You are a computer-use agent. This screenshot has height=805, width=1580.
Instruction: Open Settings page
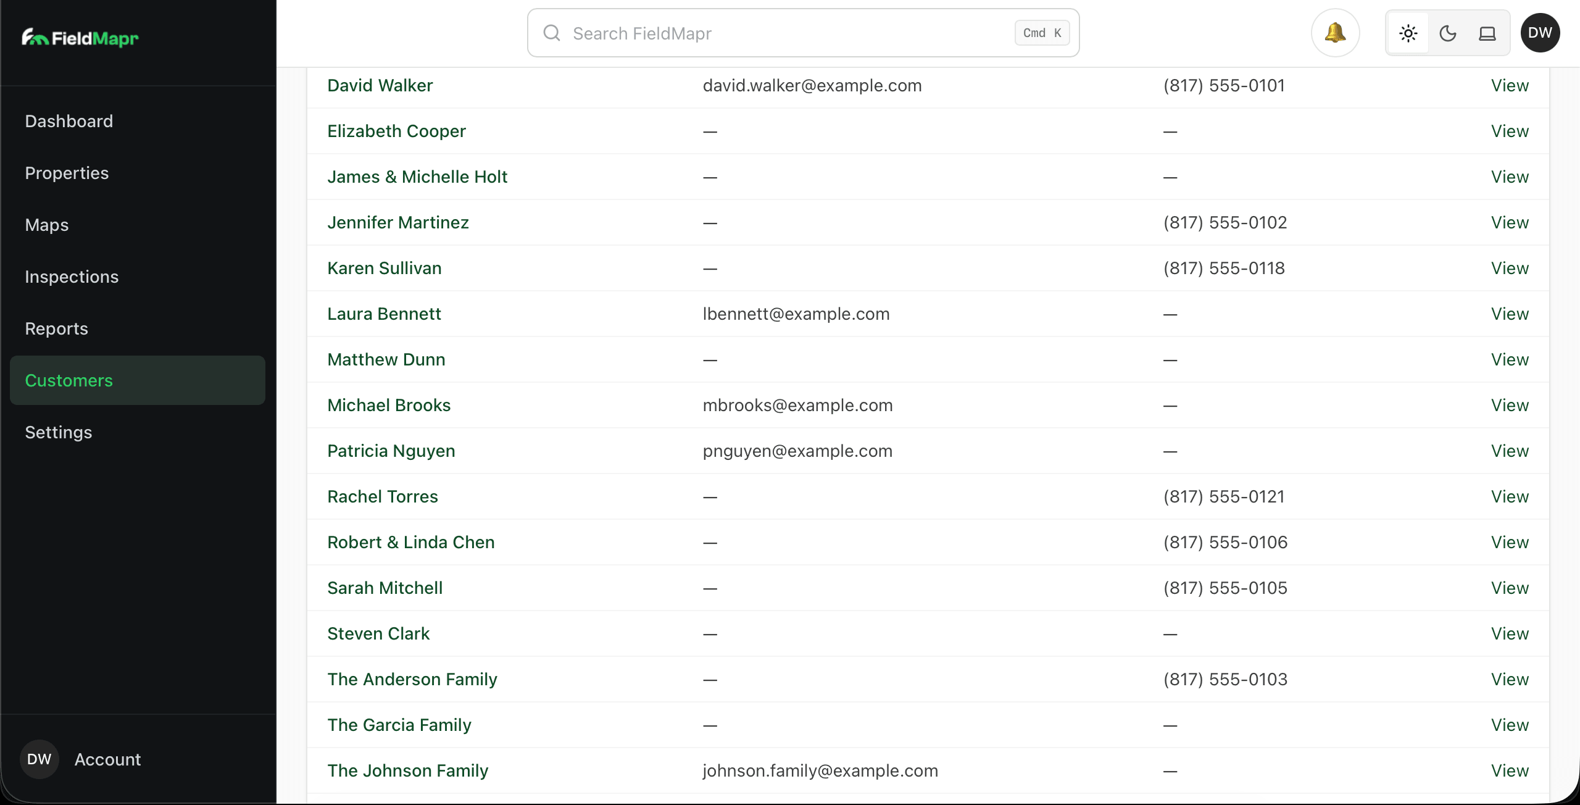(138, 432)
